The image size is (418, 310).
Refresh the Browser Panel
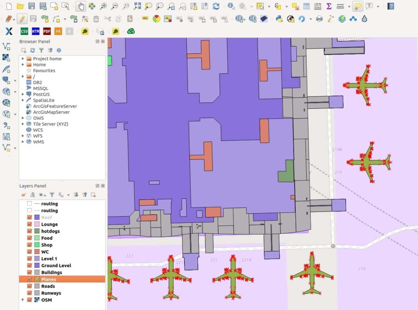[x=33, y=50]
